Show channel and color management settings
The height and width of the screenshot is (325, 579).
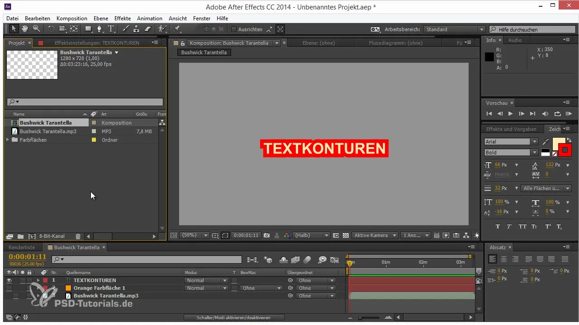tap(286, 236)
